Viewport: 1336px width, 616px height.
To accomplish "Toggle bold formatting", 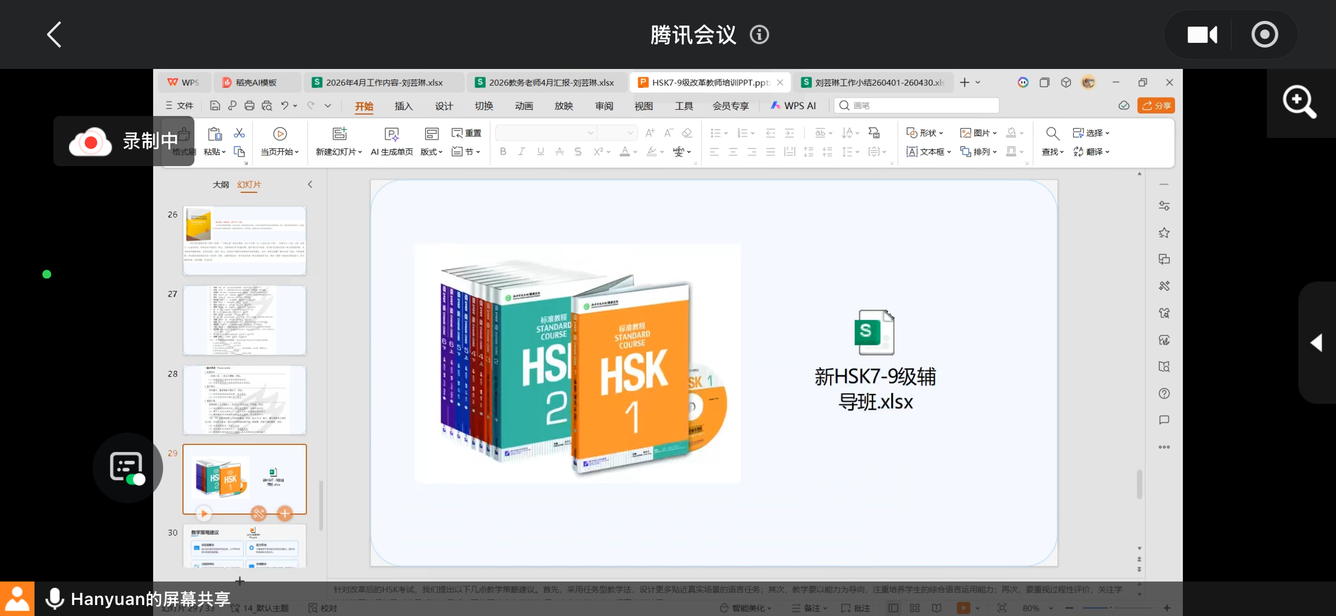I will (503, 152).
